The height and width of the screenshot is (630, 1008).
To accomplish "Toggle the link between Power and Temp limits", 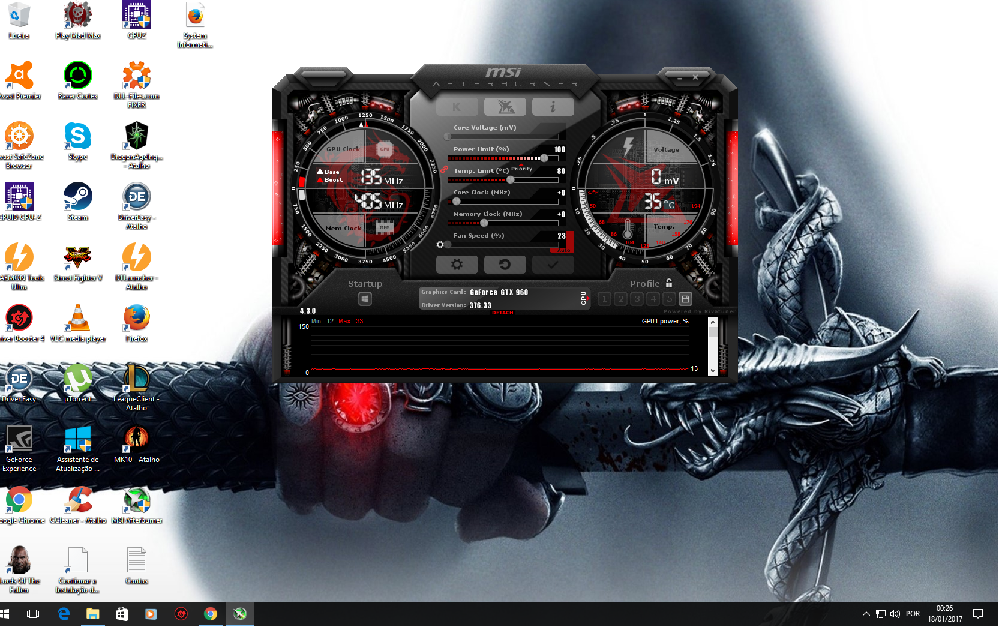I will click(x=444, y=170).
